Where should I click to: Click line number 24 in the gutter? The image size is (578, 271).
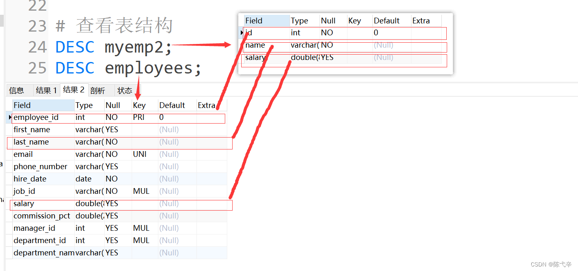point(38,47)
